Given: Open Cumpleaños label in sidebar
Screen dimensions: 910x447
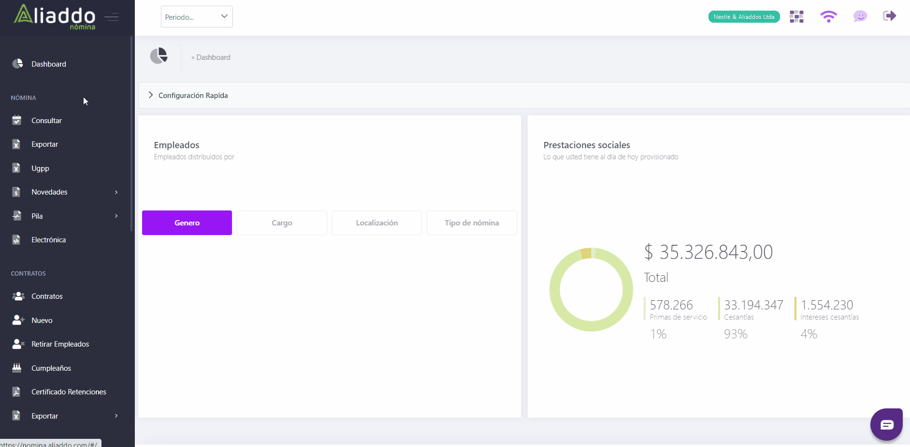Looking at the screenshot, I should (x=51, y=368).
